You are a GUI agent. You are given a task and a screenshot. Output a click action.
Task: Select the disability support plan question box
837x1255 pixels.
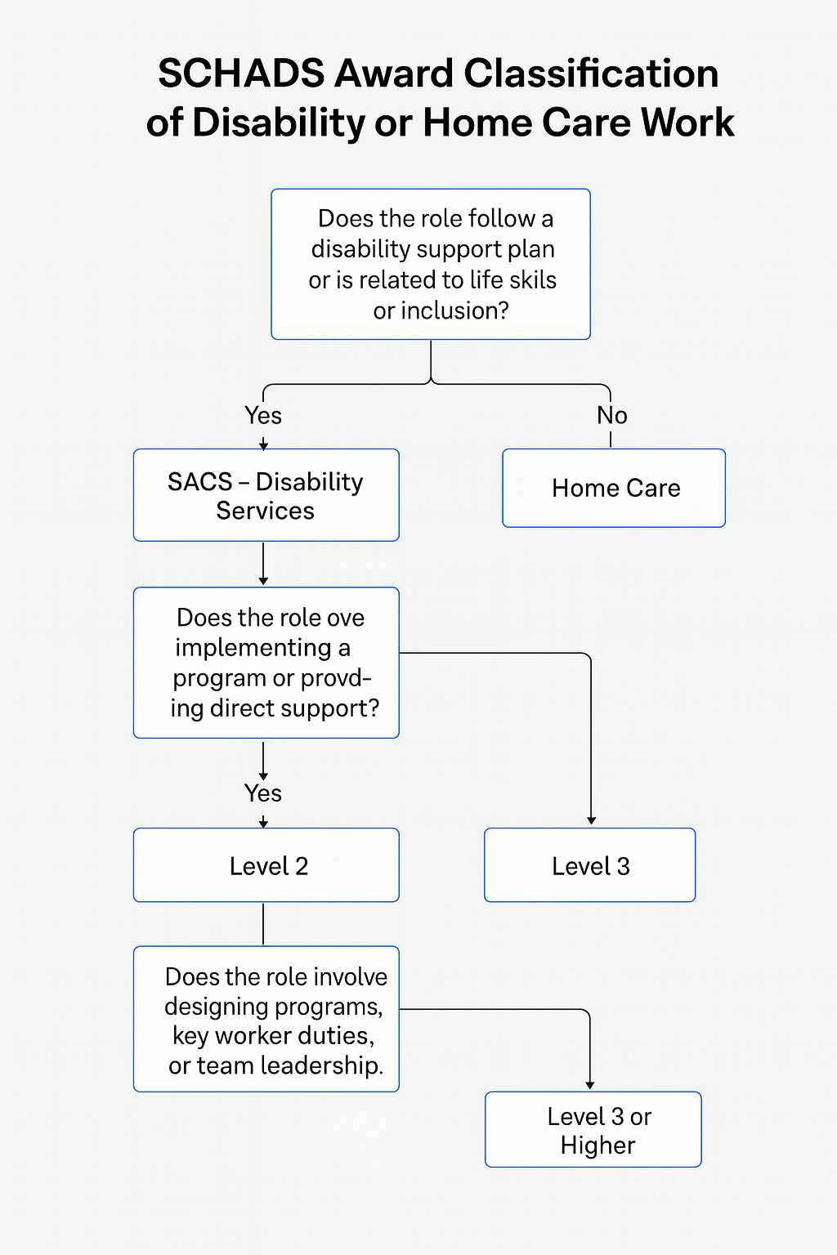click(431, 264)
